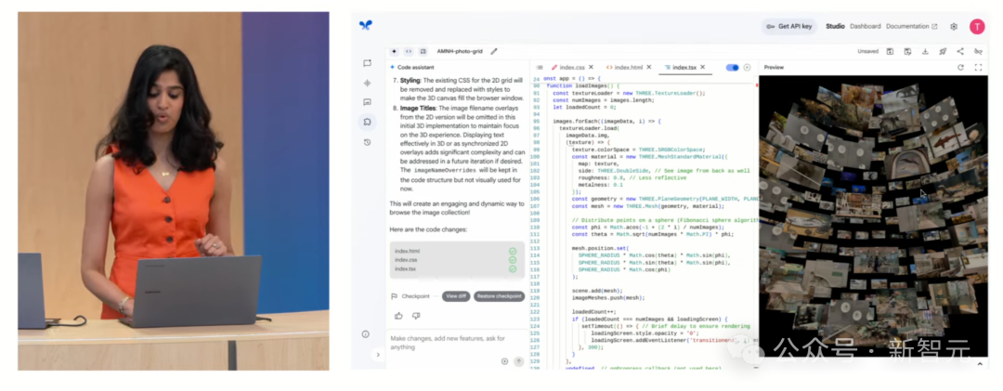Click the Unsaved status label
Image resolution: width=1003 pixels, height=391 pixels.
point(868,51)
